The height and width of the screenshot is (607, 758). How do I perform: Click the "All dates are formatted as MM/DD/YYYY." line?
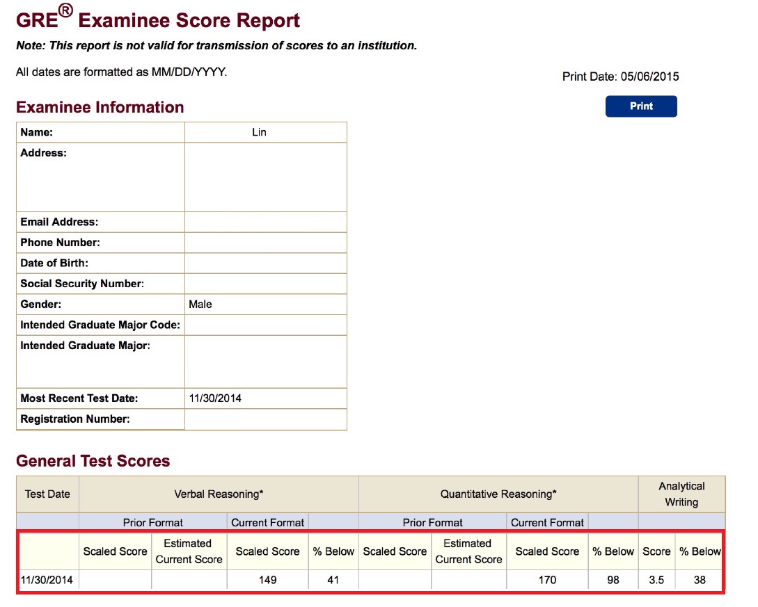(x=121, y=72)
